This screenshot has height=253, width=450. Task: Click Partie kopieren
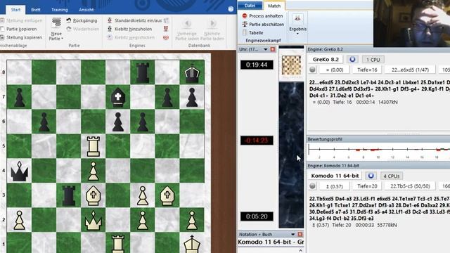(x=21, y=29)
